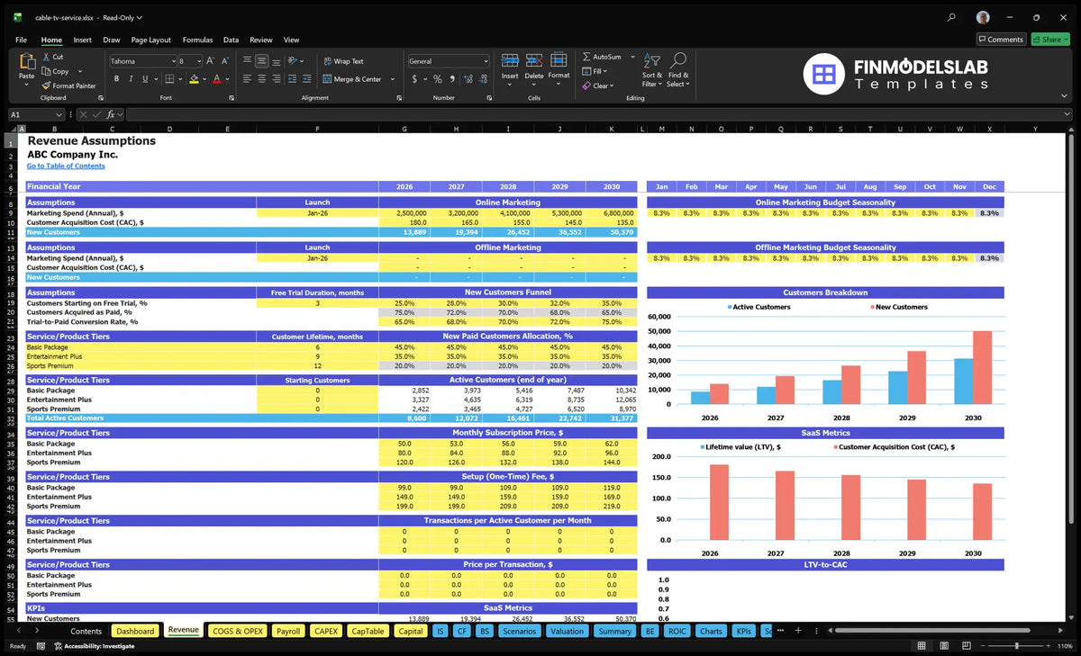Click the user profile picture

point(983,17)
